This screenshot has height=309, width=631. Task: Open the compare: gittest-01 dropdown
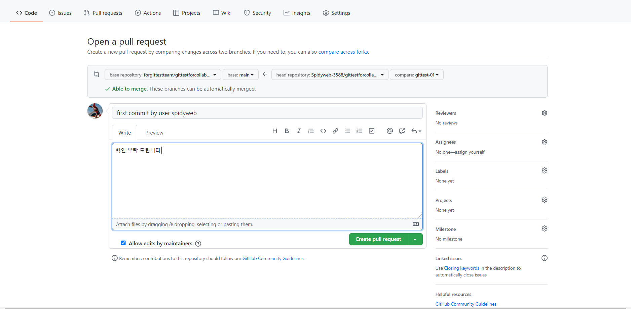click(417, 74)
